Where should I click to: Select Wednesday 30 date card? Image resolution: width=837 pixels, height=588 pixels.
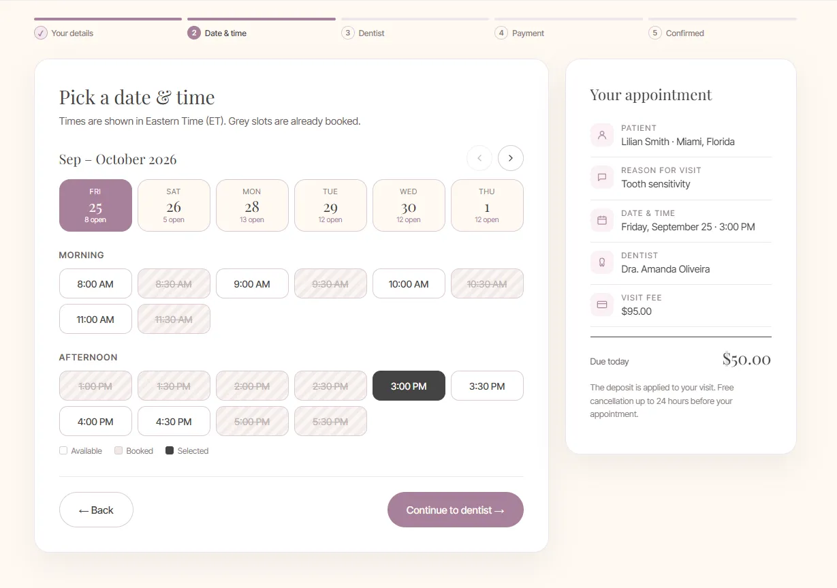pyautogui.click(x=409, y=205)
